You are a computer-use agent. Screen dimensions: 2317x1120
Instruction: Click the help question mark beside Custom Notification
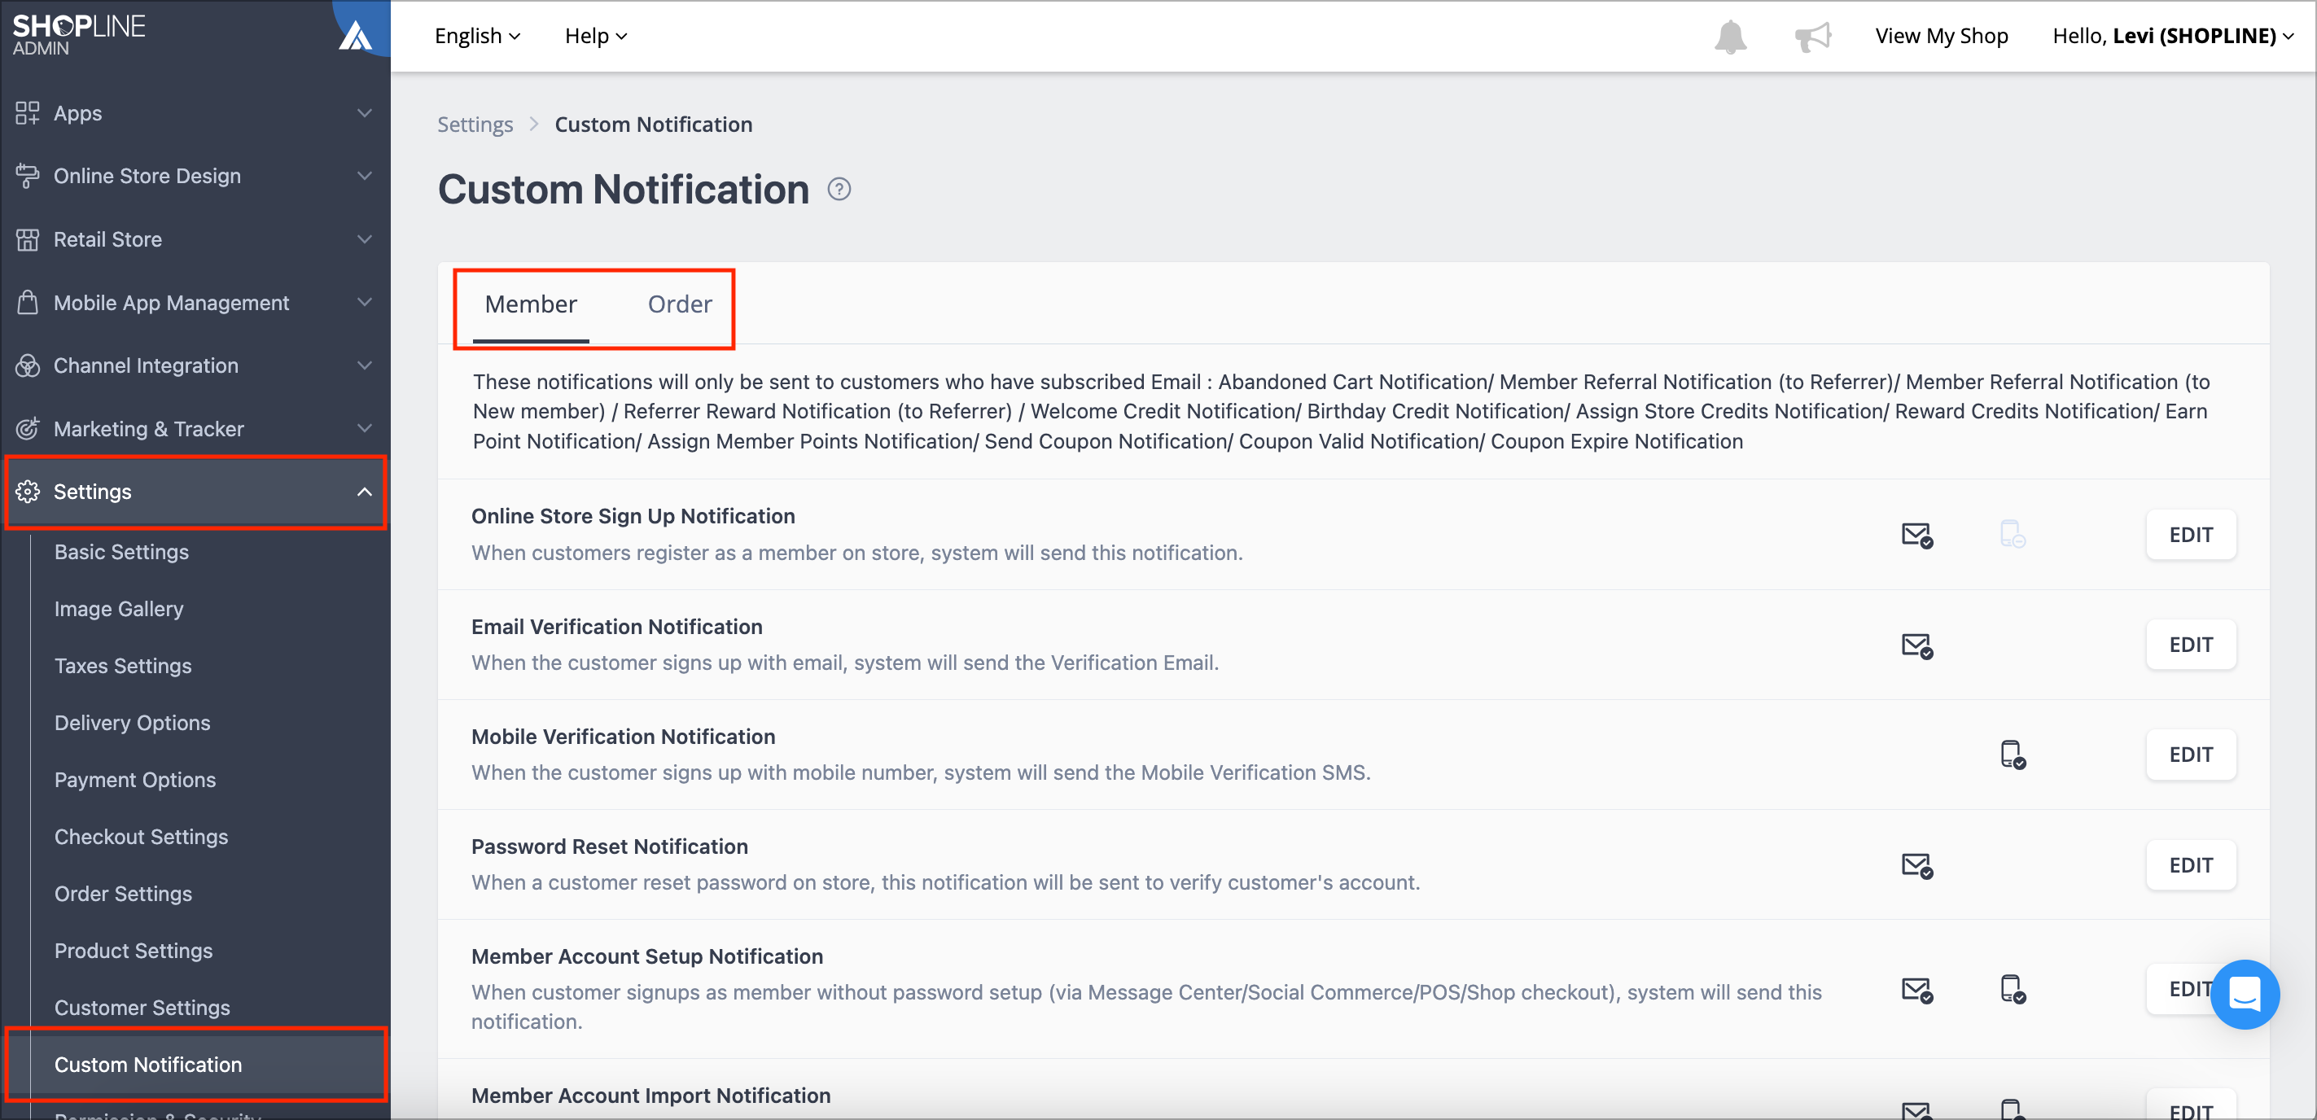point(839,189)
